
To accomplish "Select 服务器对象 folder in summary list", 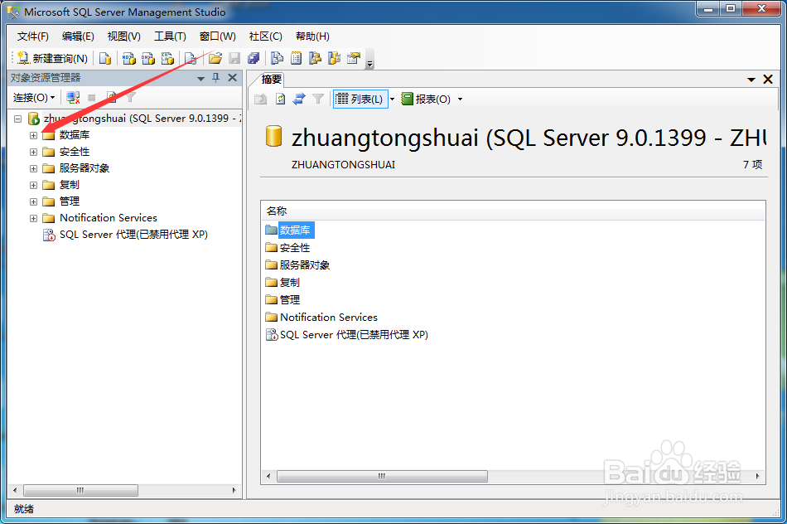I will point(298,264).
